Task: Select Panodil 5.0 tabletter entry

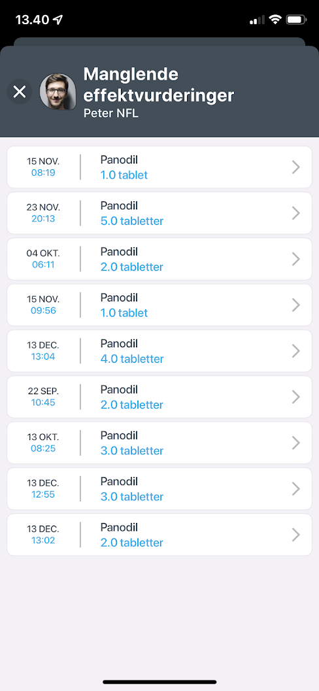Action: coord(159,213)
